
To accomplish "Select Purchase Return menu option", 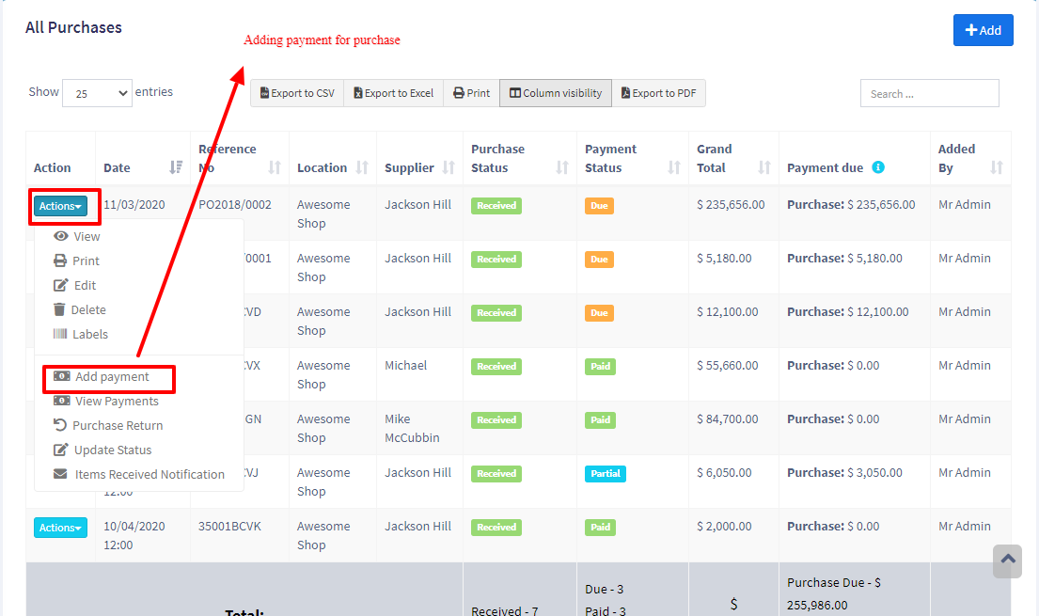I will [x=117, y=426].
